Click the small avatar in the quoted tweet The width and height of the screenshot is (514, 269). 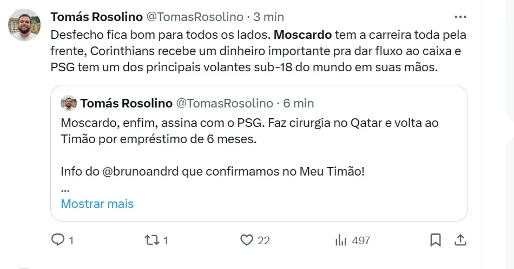pyautogui.click(x=69, y=103)
